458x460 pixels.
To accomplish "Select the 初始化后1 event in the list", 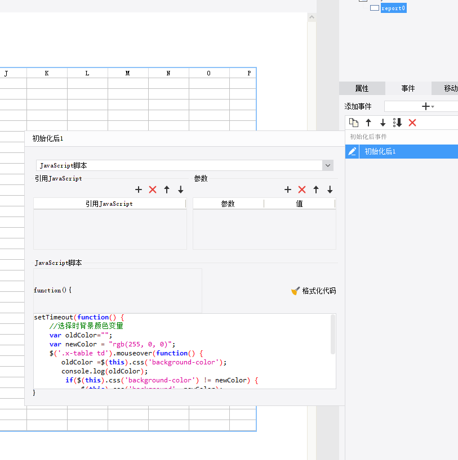I will [x=402, y=151].
